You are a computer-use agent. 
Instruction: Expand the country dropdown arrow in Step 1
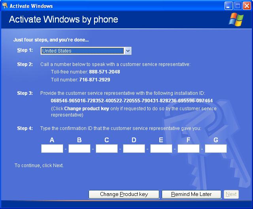coord(127,51)
